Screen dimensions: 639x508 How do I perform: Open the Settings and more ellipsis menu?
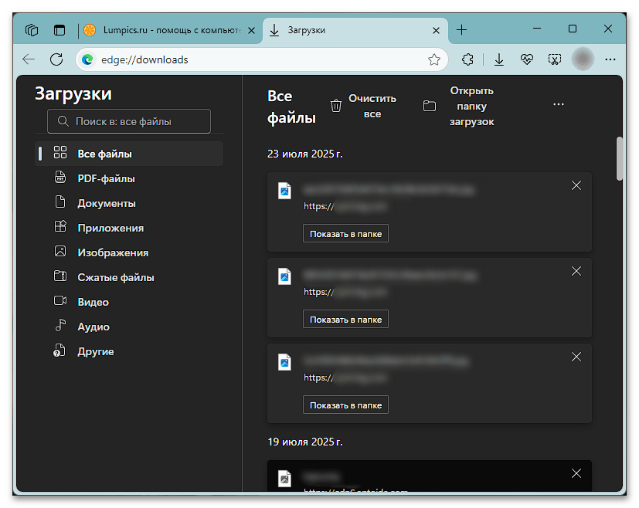[x=610, y=59]
